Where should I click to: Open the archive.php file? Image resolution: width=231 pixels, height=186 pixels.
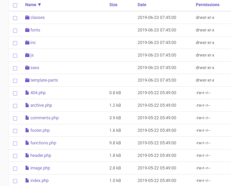[x=41, y=105]
